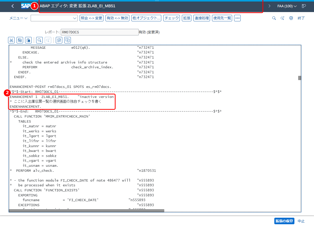This screenshot has height=226, width=314.
Task: Click the 直接処理 button
Action: click(202, 18)
